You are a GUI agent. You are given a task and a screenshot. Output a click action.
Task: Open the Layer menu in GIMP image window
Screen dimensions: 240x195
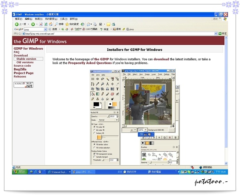[x=154, y=74]
